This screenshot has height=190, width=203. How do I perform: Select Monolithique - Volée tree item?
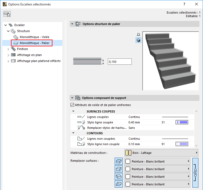34,37
